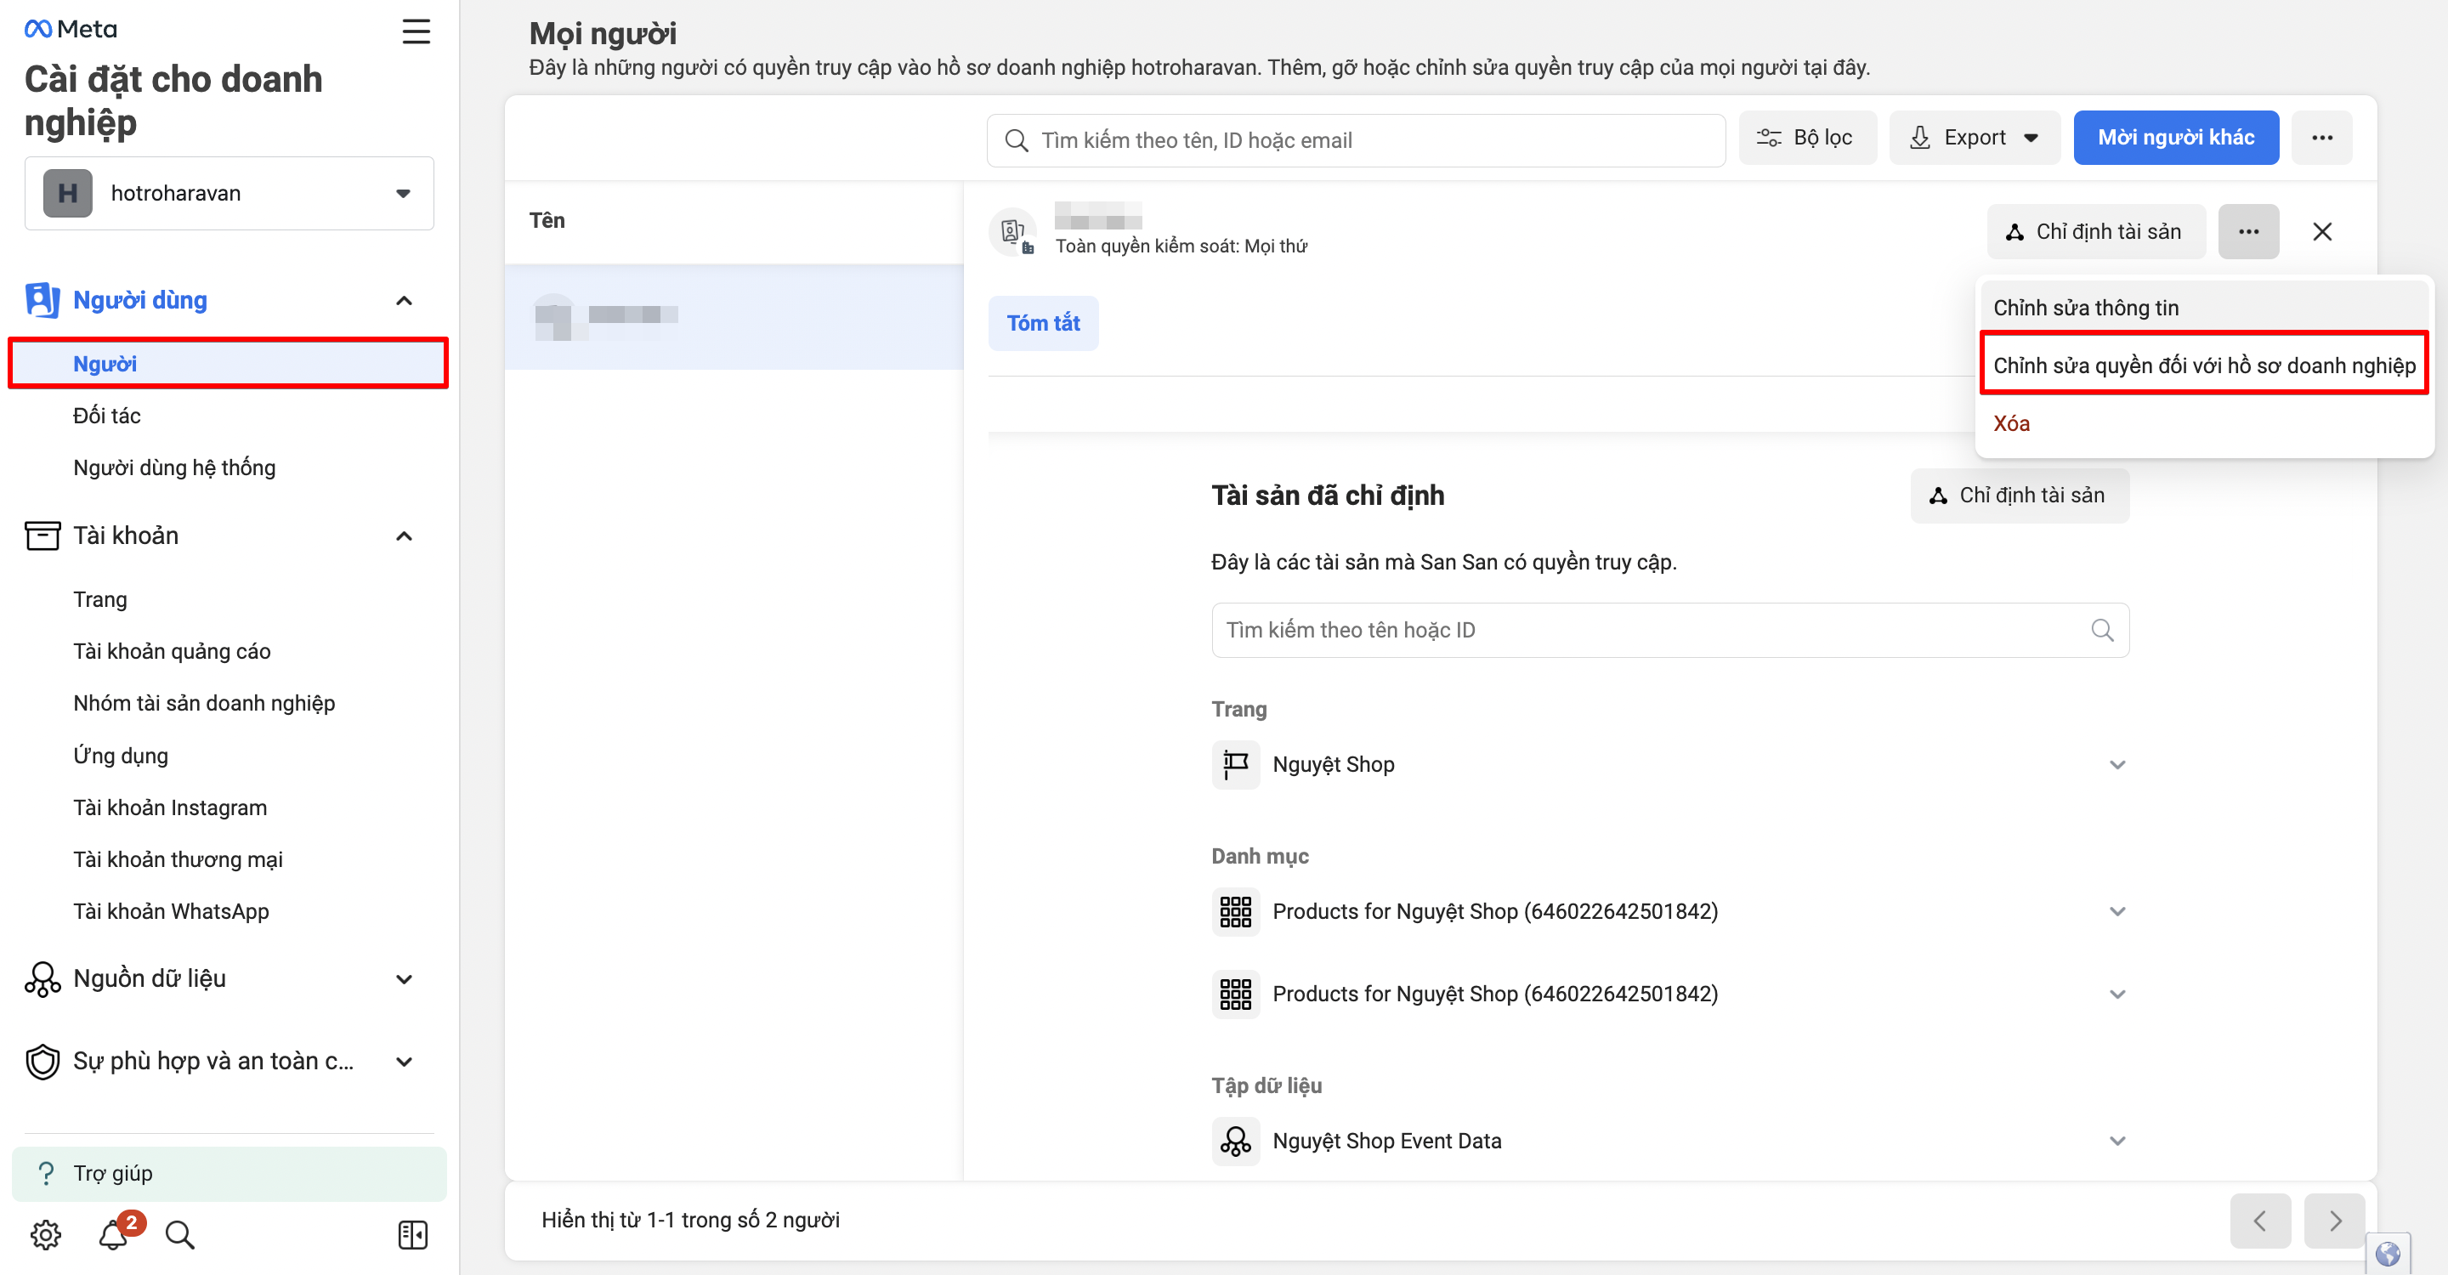Viewport: 2448px width, 1275px height.
Task: Expand the Nguyệt Shop page asset row
Action: (x=2116, y=765)
